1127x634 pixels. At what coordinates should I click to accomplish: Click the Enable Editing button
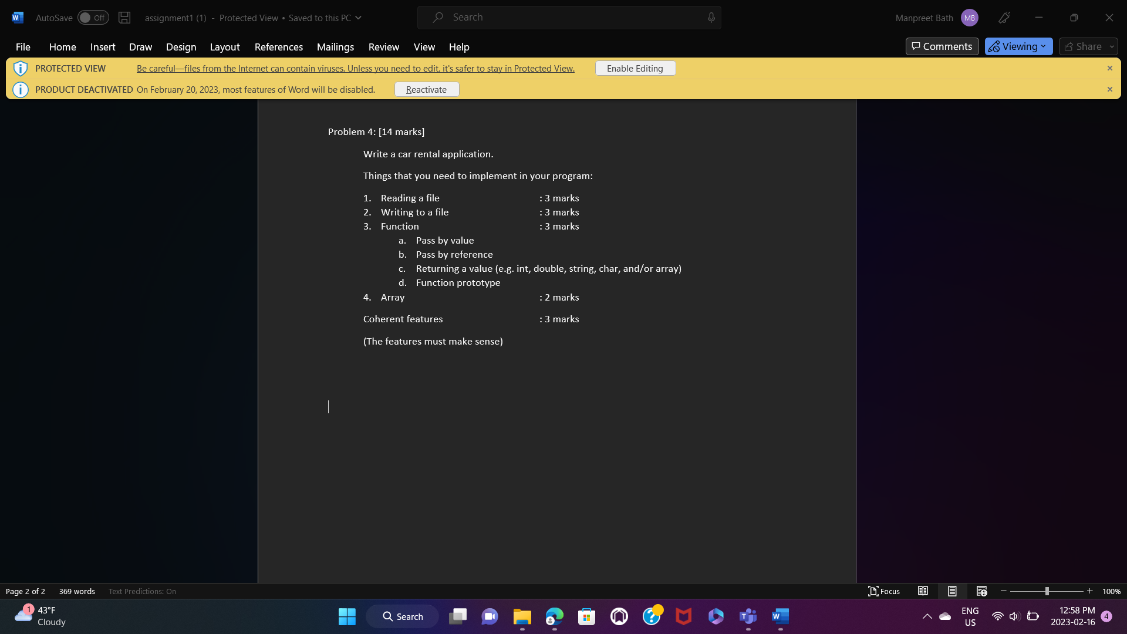[635, 68]
